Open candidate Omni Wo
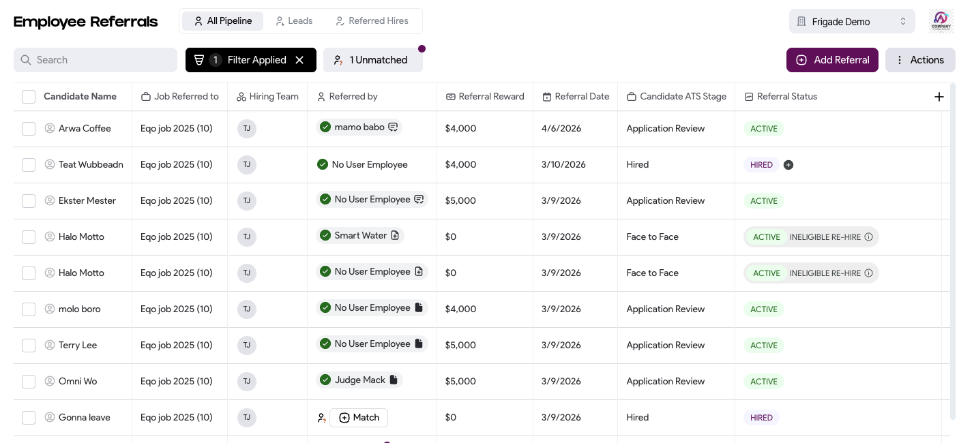This screenshot has width=959, height=443. (78, 381)
